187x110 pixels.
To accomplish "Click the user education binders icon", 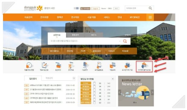I will [113, 65].
